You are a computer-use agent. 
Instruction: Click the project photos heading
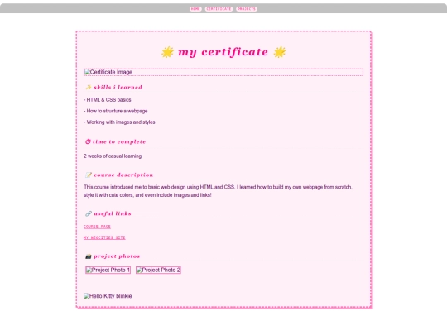pyautogui.click(x=117, y=256)
